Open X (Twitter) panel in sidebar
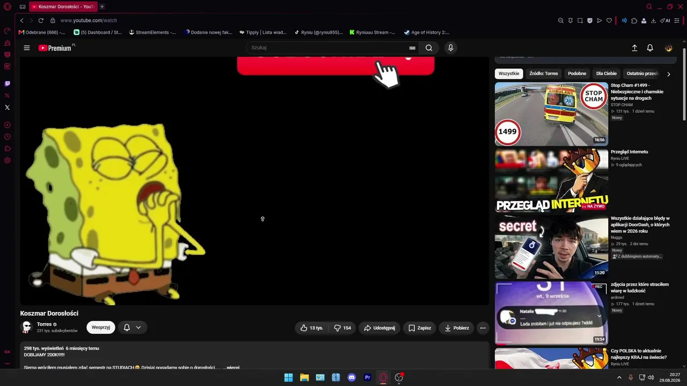Image resolution: width=687 pixels, height=386 pixels. click(8, 107)
